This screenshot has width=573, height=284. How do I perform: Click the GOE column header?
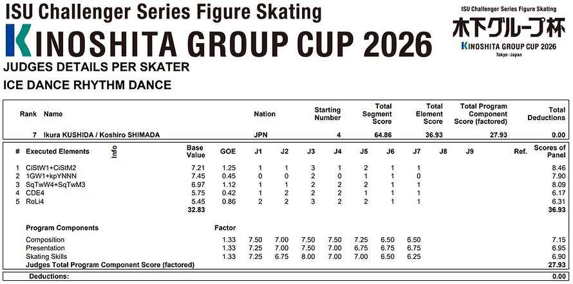pyautogui.click(x=228, y=151)
